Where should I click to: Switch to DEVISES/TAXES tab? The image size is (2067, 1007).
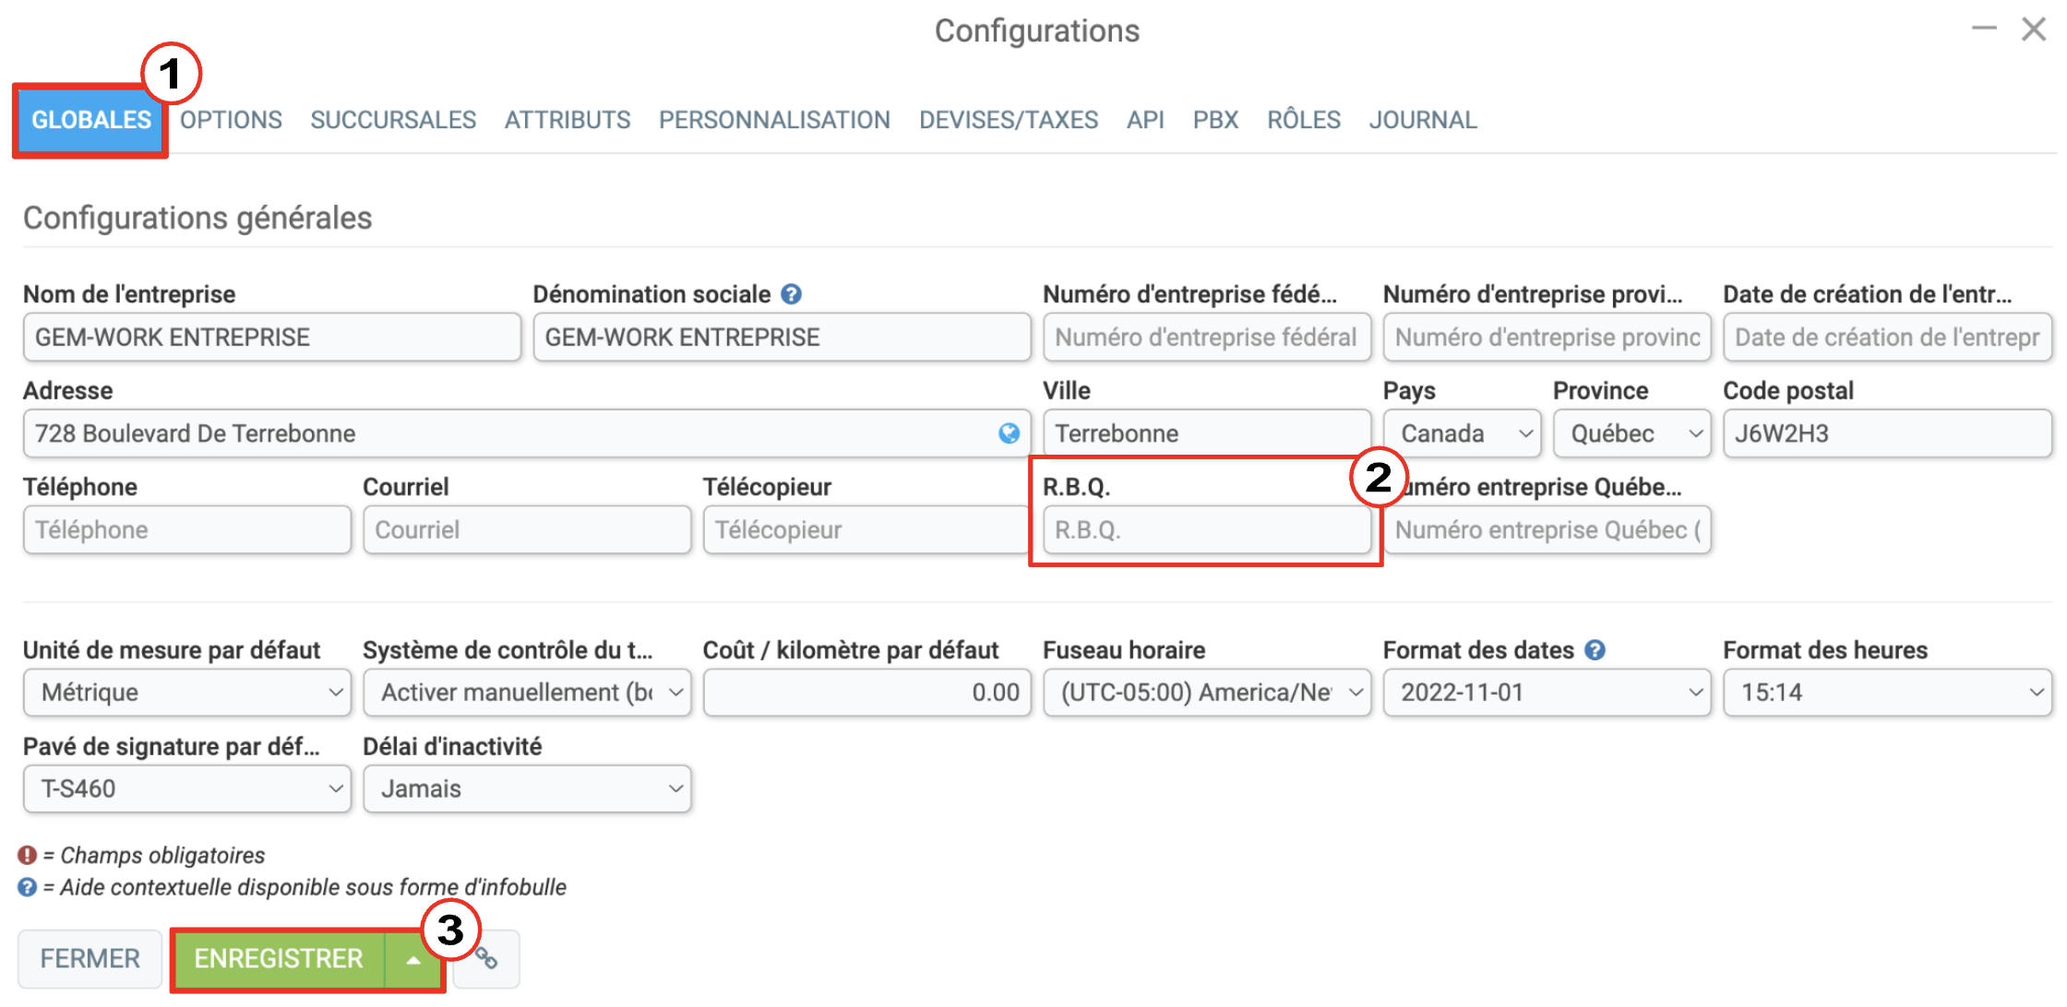point(1009,120)
